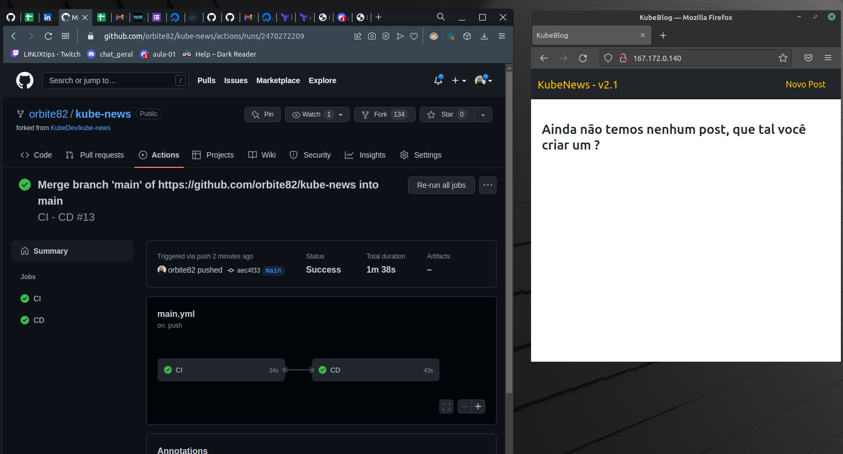Open the Security tab
The height and width of the screenshot is (454, 843).
point(310,155)
